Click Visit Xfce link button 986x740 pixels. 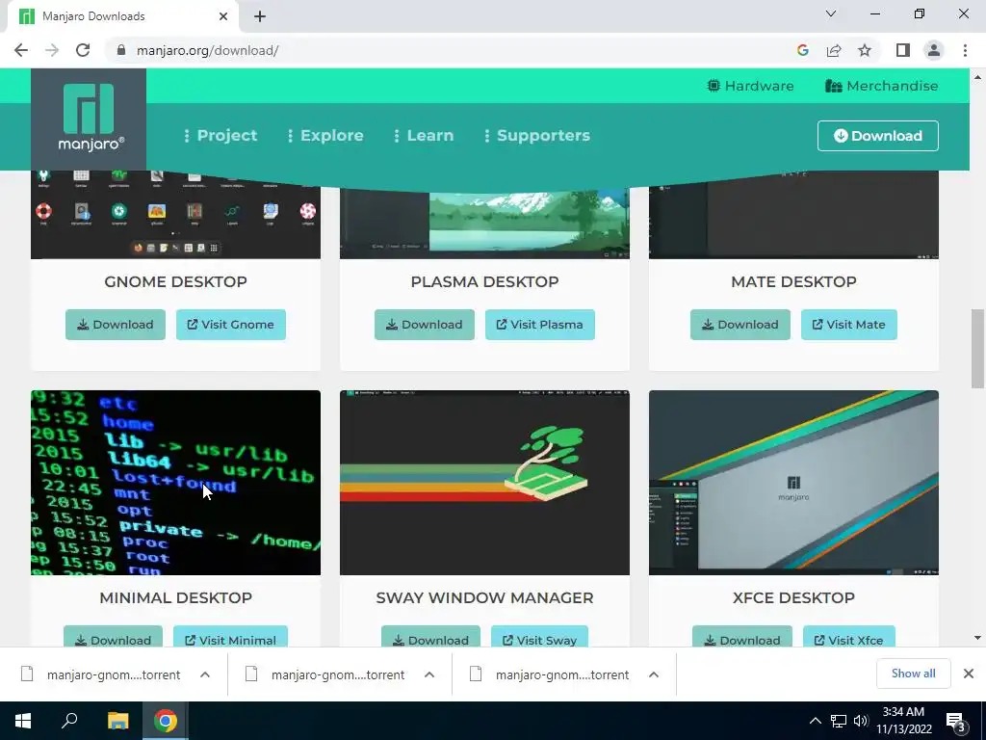[849, 637]
